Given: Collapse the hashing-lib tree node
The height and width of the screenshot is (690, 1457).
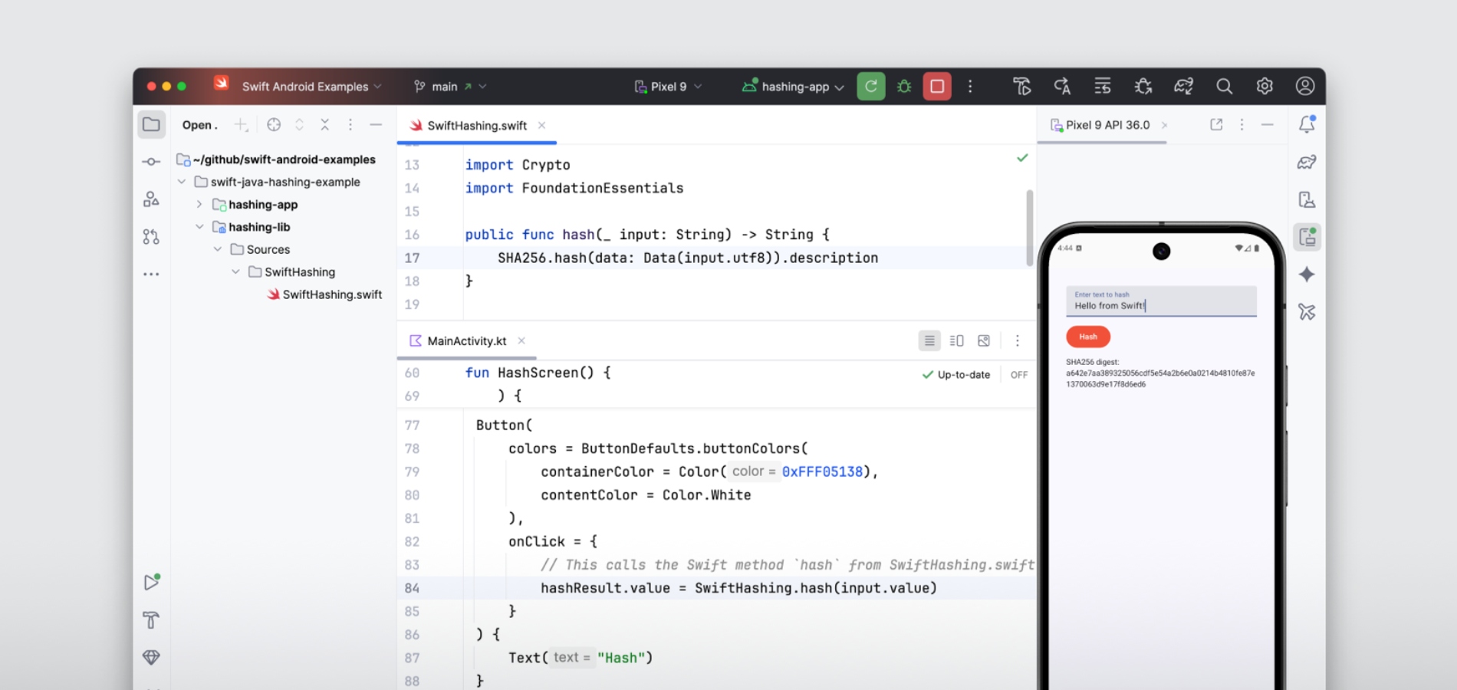Looking at the screenshot, I should [x=200, y=227].
